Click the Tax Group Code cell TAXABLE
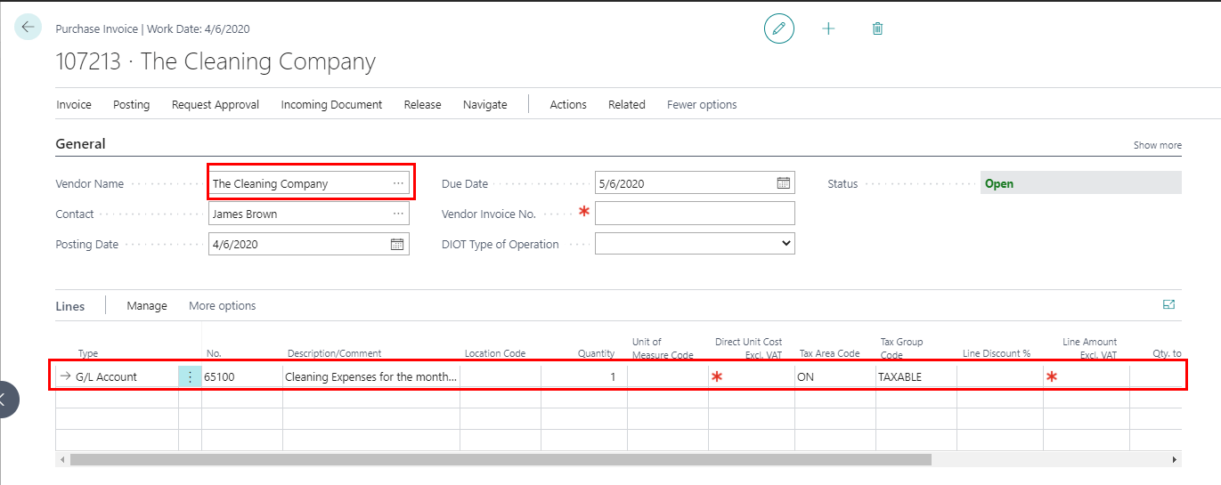 click(916, 376)
